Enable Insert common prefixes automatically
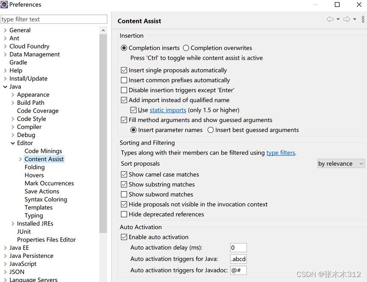Viewport: 367px width, 282px height. [x=124, y=80]
